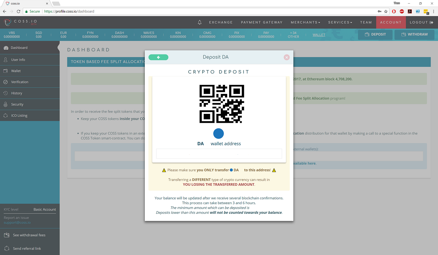Click the SGD balance
Viewport: 438px width, 255px height.
point(39,35)
